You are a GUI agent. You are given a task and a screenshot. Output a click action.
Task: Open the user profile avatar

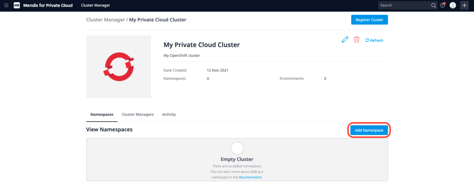[453, 6]
